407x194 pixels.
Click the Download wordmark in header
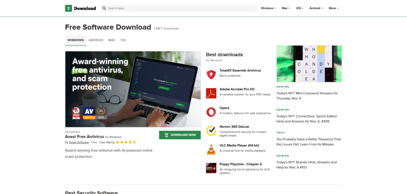[85, 8]
